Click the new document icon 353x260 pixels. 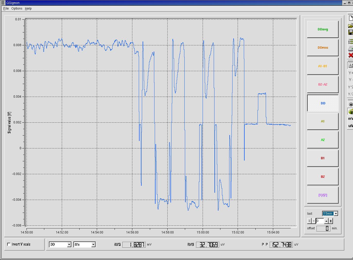coord(351,18)
